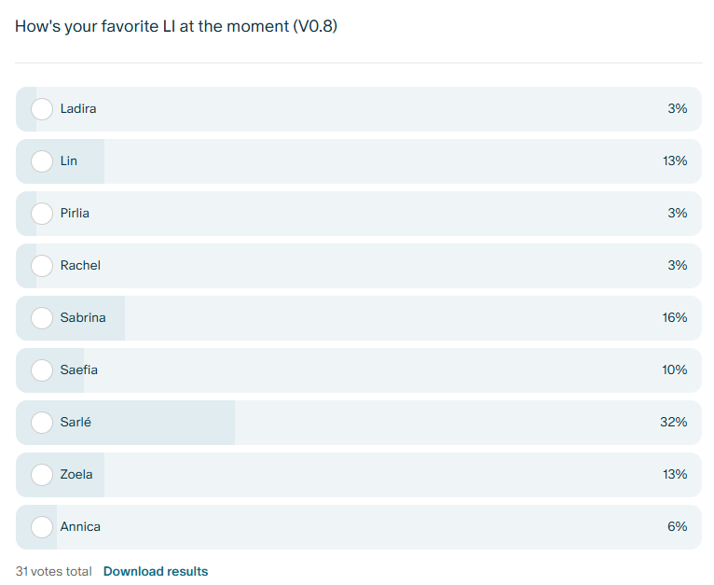The height and width of the screenshot is (585, 714).
Task: Click the Sarlé 32% result bar
Action: click(359, 423)
